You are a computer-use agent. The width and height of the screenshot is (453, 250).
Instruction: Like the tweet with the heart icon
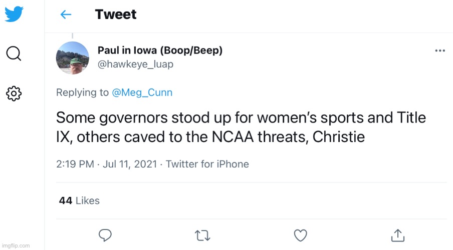(x=300, y=234)
